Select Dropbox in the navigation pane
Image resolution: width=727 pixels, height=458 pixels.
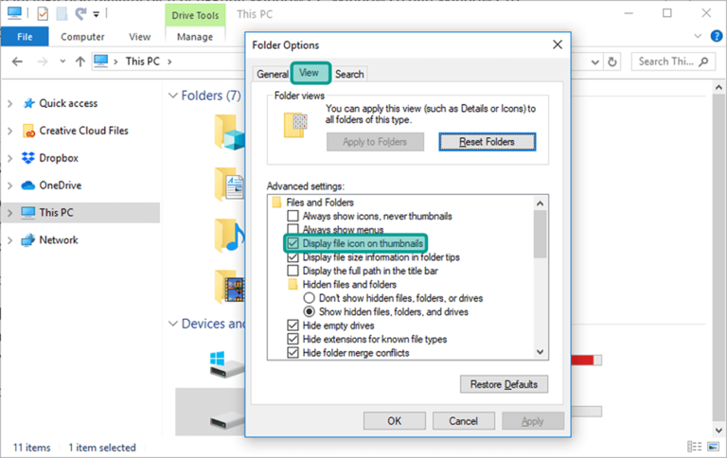coord(59,158)
